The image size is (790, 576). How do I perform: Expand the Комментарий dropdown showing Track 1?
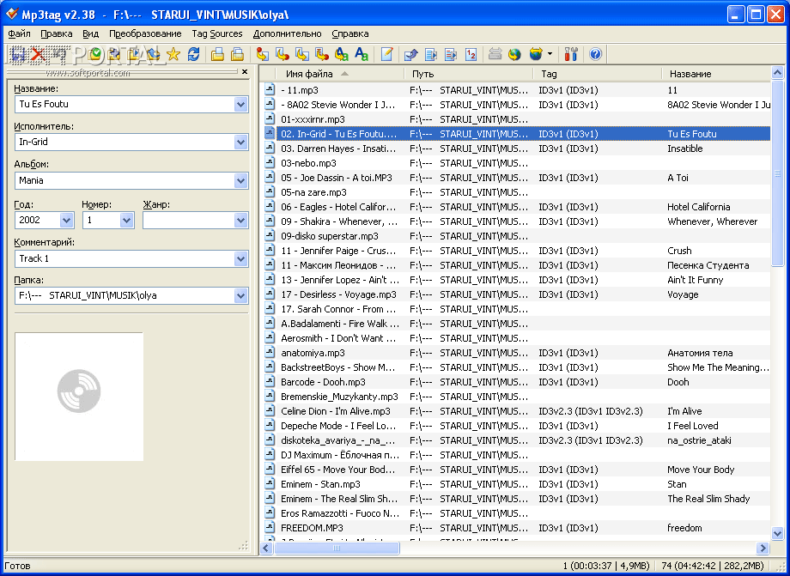[x=240, y=258]
